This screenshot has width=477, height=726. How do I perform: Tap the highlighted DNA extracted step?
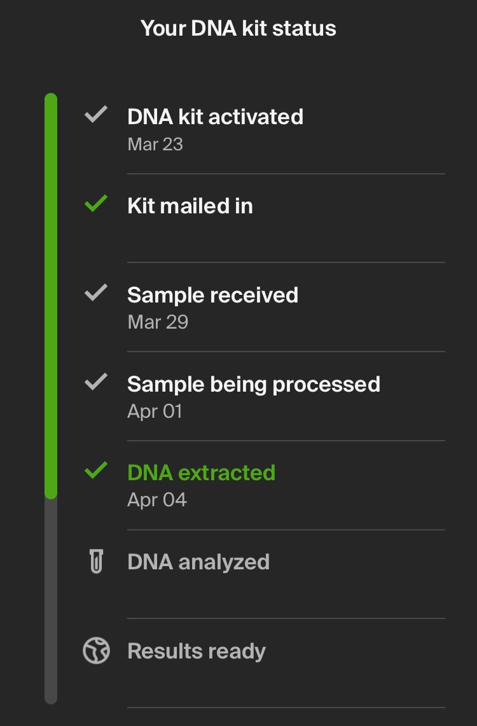201,473
